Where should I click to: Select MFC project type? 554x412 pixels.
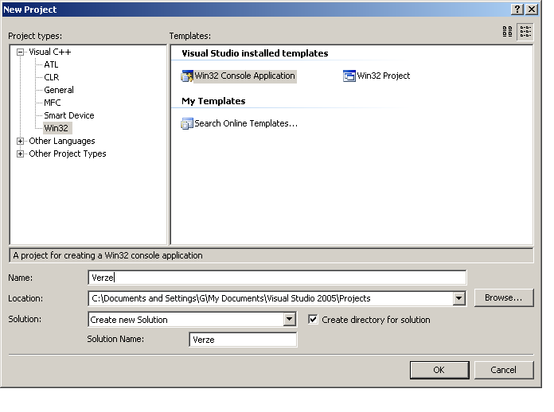pos(53,103)
